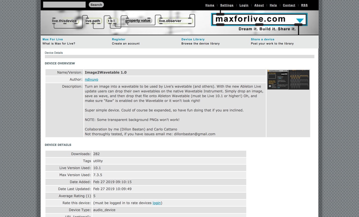Open Share a device link
Viewport: 359px width, 217px height.
263,39
